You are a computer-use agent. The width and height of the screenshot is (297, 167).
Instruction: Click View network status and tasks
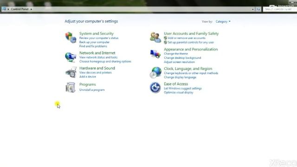(x=98, y=58)
